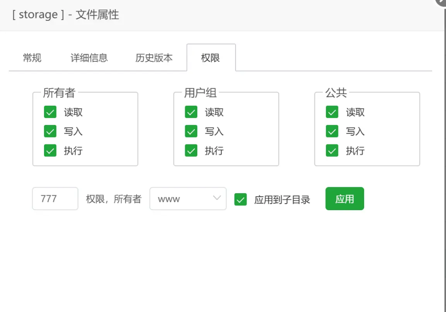Go to the 历史版本 tab

coord(154,58)
